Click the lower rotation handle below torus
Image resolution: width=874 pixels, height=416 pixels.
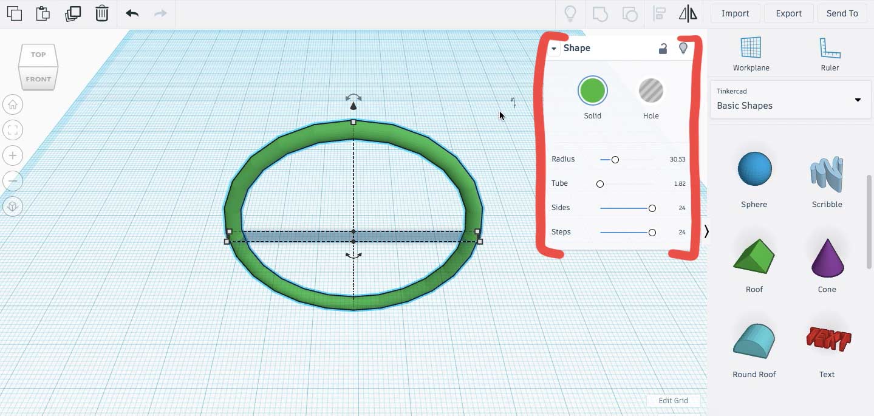pos(353,256)
